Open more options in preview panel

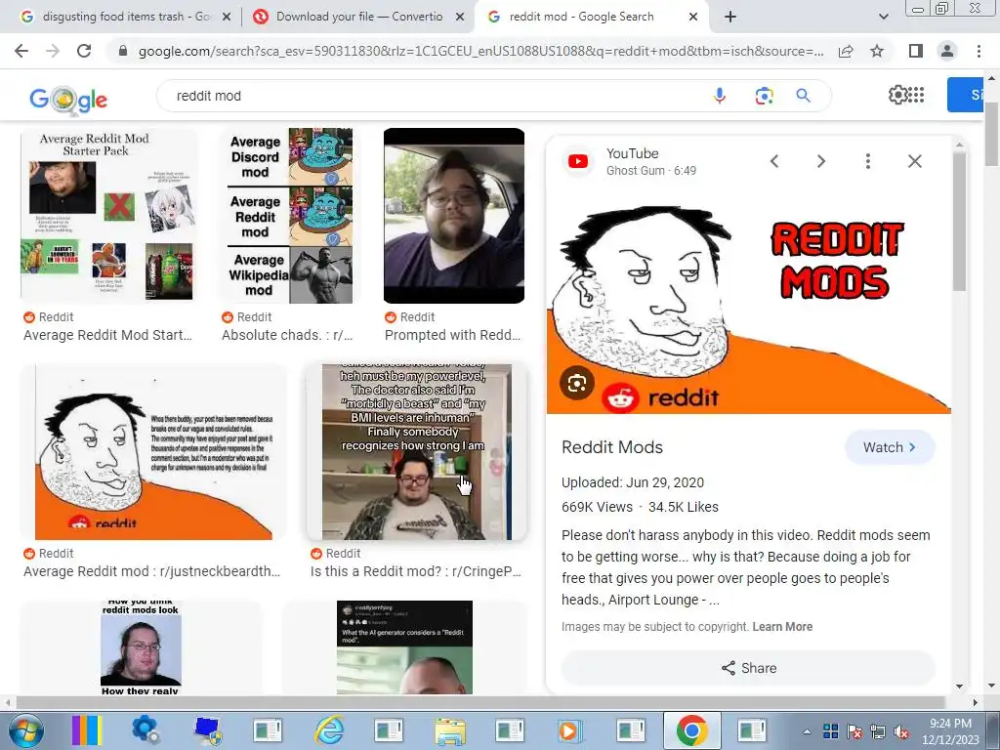868,161
